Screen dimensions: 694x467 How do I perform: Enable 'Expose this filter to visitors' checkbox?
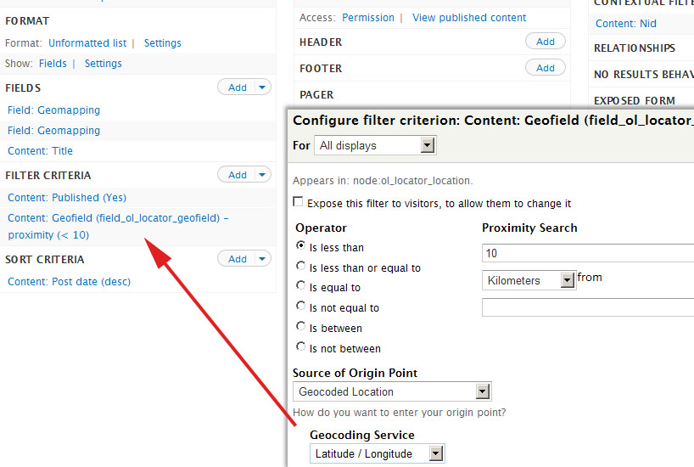(298, 203)
